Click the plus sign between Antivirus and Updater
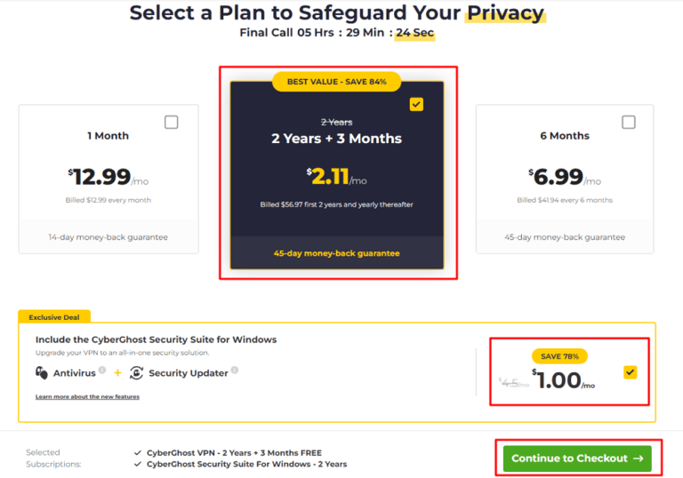 tap(117, 373)
